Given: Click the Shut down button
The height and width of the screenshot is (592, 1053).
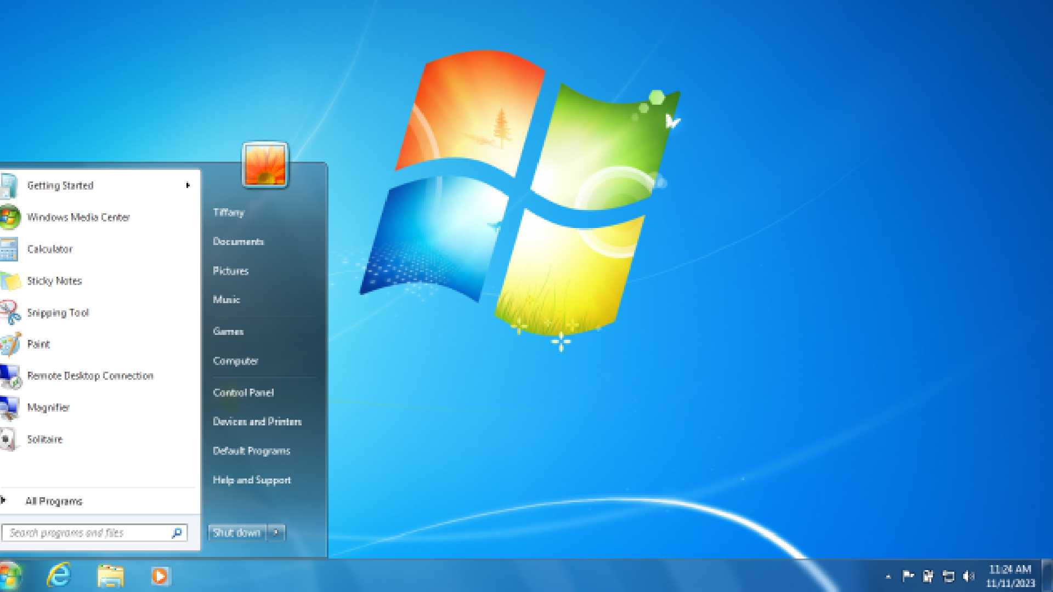Looking at the screenshot, I should pyautogui.click(x=236, y=532).
